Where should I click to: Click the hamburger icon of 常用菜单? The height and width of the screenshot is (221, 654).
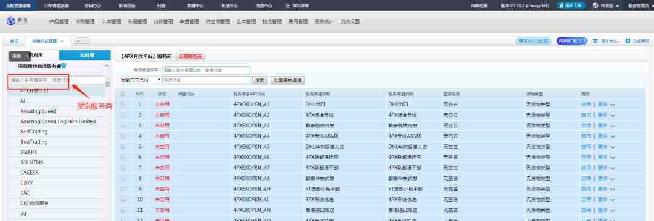coord(288,6)
